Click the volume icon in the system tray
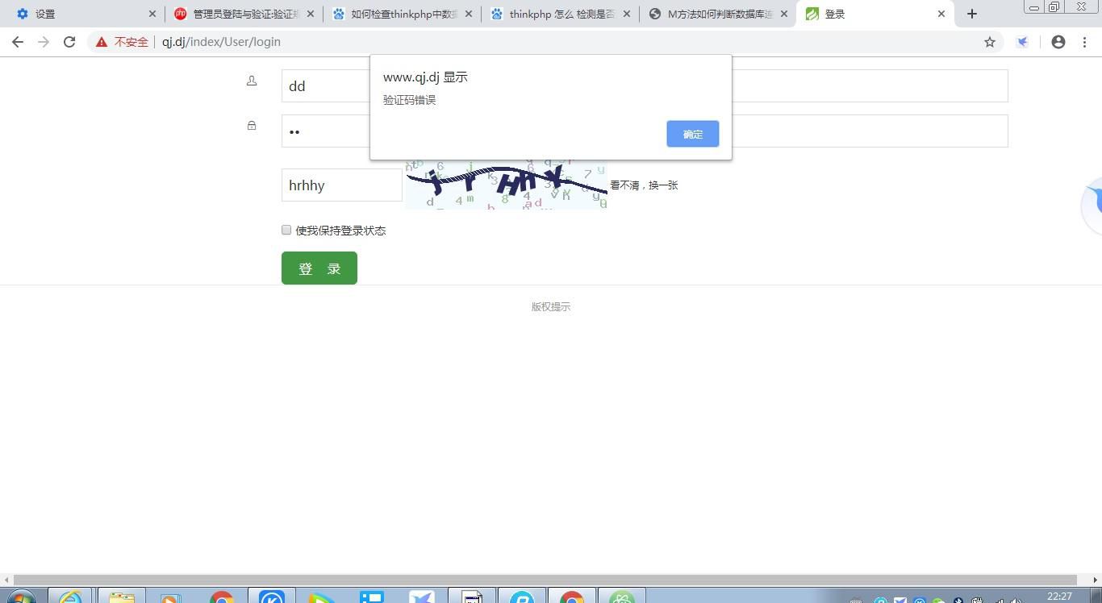Viewport: 1102px width, 603px height. pos(1015,601)
